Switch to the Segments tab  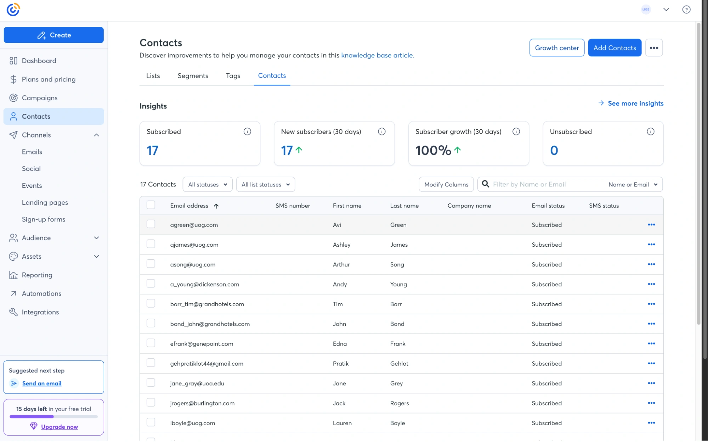click(193, 75)
